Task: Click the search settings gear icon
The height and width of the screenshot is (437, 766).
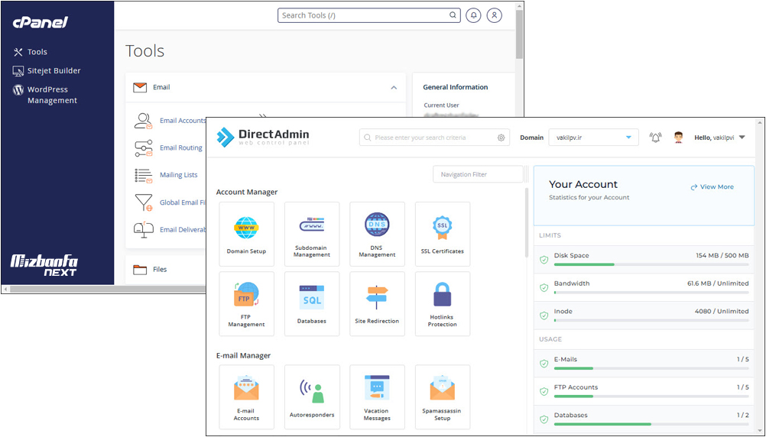Action: 501,138
